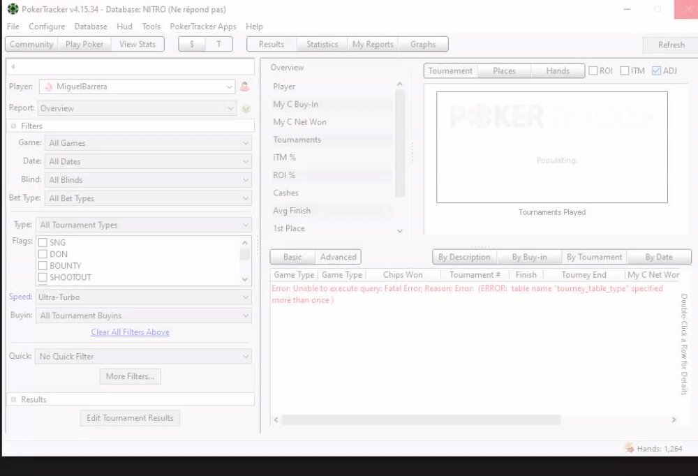Click the overview list scroll down arrow
Image resolution: width=698 pixels, height=476 pixels.
(x=400, y=230)
